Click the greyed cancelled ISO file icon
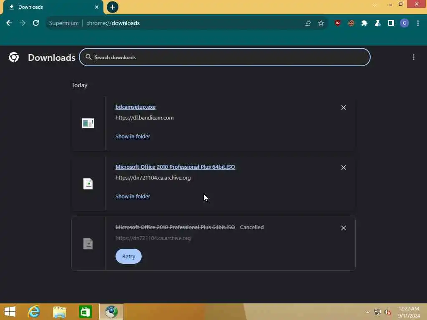Image resolution: width=427 pixels, height=320 pixels. (88, 244)
